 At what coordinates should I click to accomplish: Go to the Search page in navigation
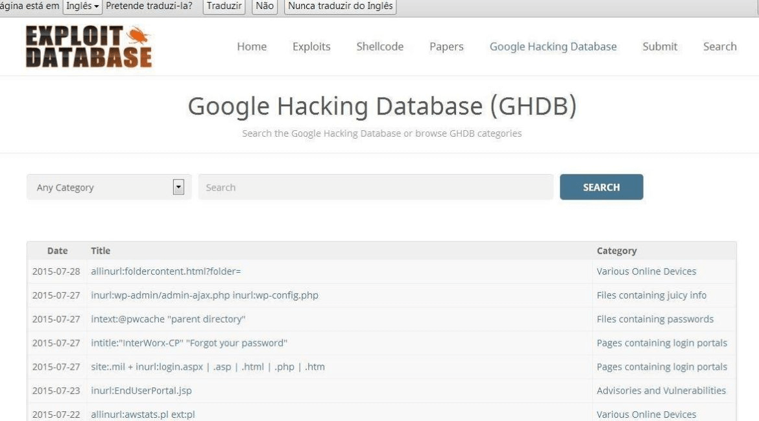719,46
